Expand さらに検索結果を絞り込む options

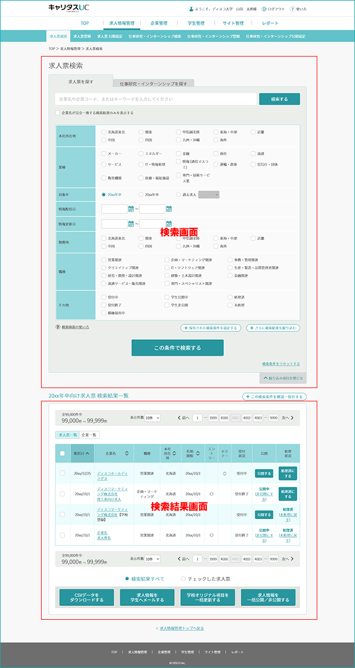point(273,328)
